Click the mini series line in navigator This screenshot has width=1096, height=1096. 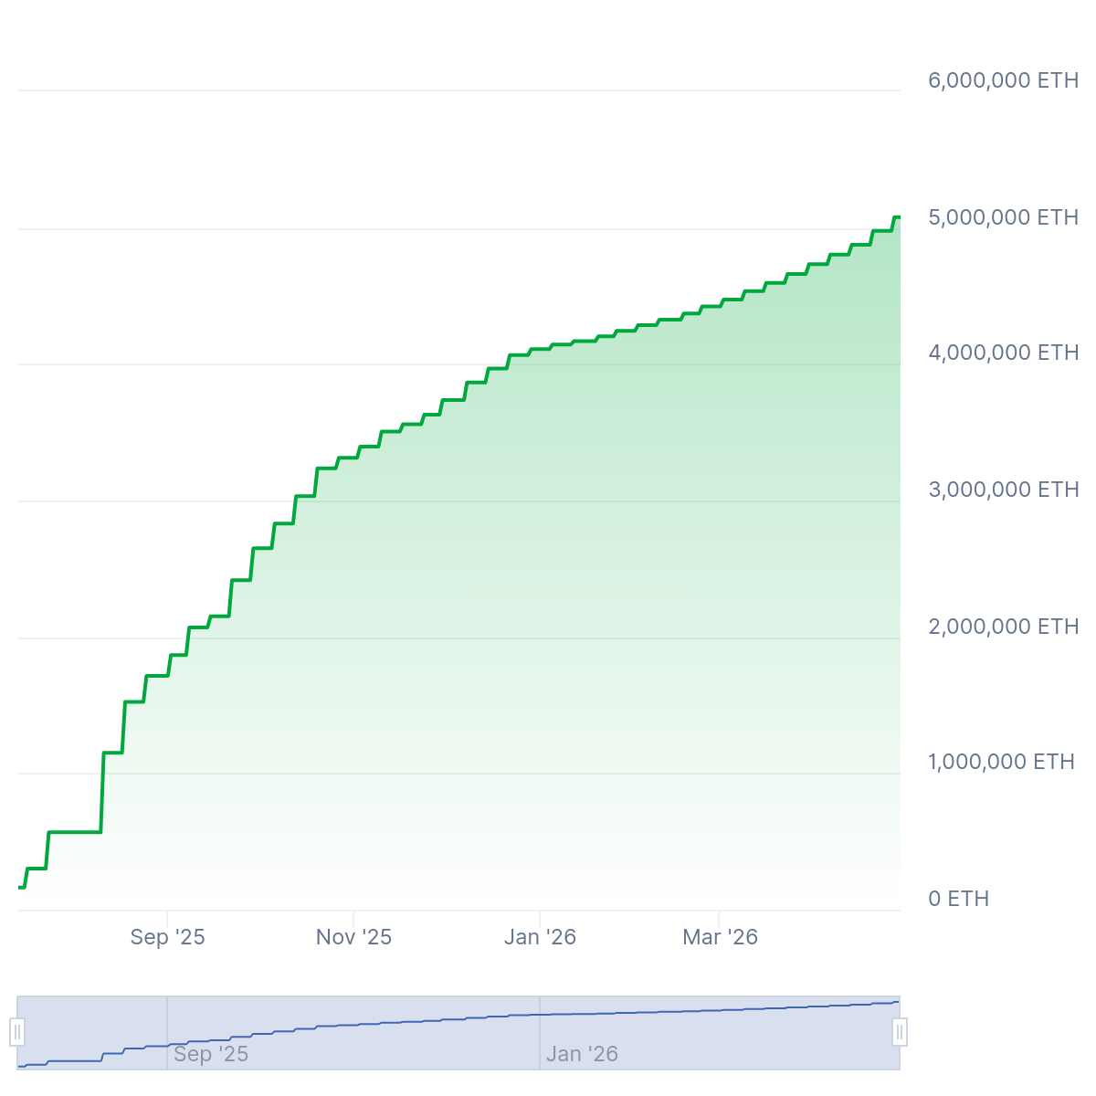click(457, 1018)
